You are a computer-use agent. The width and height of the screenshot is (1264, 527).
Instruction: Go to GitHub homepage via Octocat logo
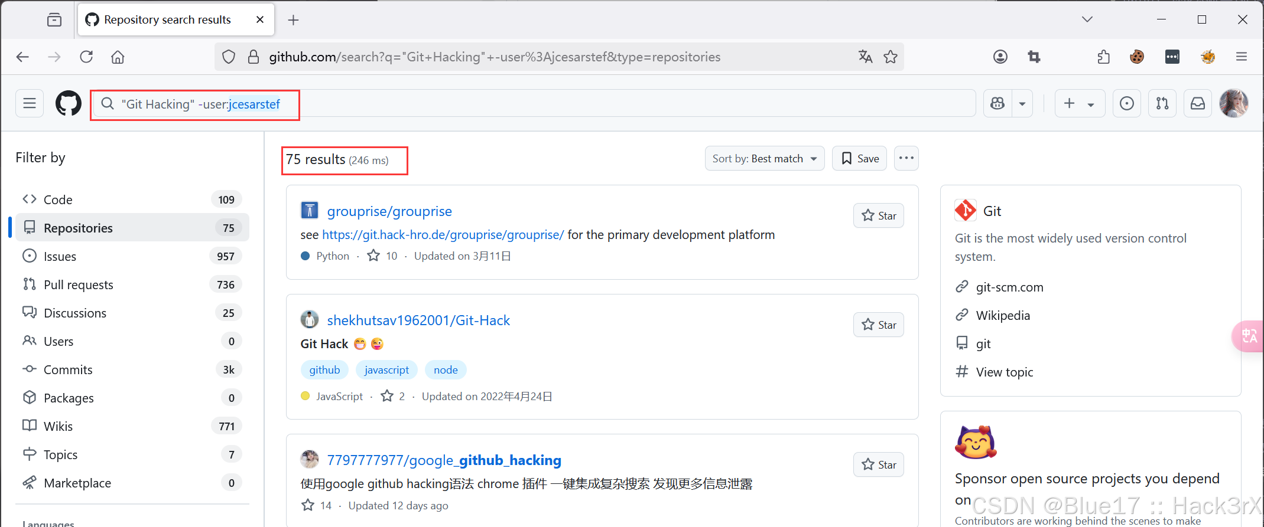pos(69,103)
